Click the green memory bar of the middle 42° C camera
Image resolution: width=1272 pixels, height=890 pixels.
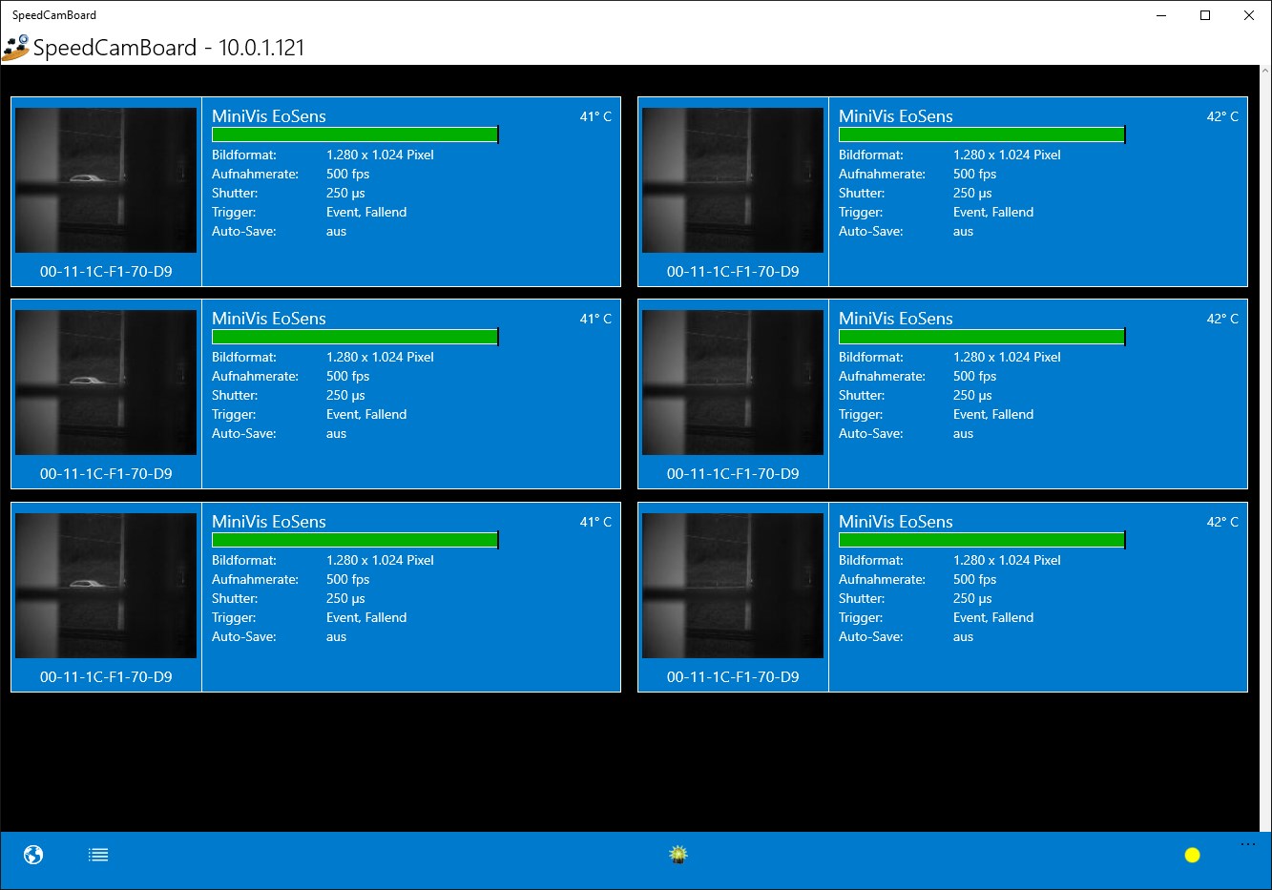click(982, 337)
